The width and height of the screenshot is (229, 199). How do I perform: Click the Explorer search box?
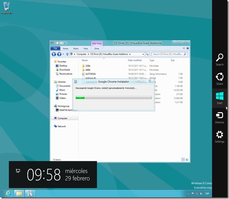click(170, 54)
